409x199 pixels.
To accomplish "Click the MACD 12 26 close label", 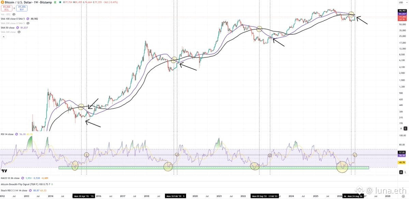I will coord(10,178).
